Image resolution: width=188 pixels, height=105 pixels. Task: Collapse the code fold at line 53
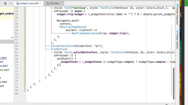(x=26, y=8)
